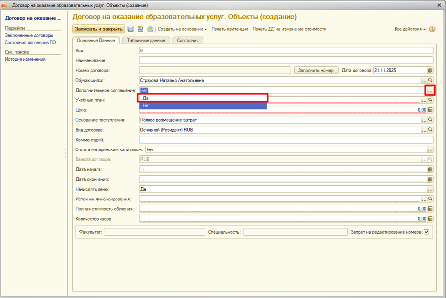Click into the Наименование input field
This screenshot has height=298, width=446.
[x=286, y=60]
